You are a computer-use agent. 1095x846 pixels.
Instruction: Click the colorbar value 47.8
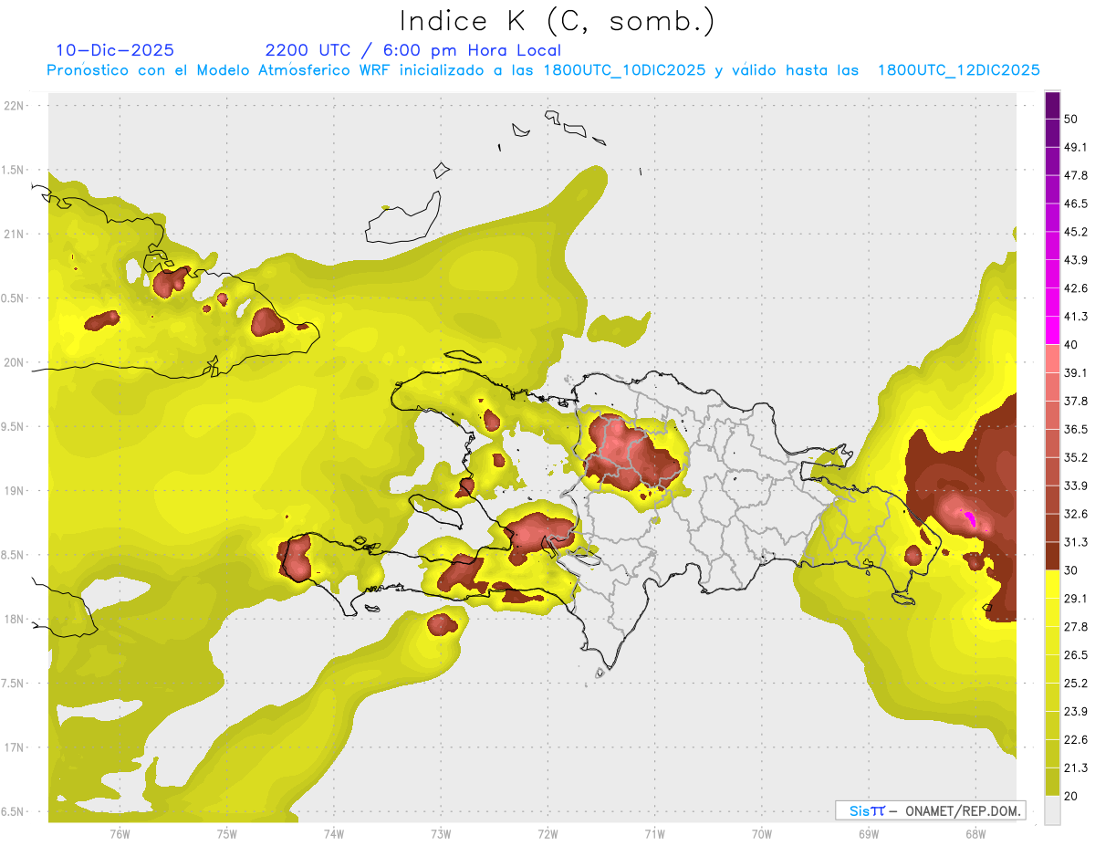[1076, 175]
